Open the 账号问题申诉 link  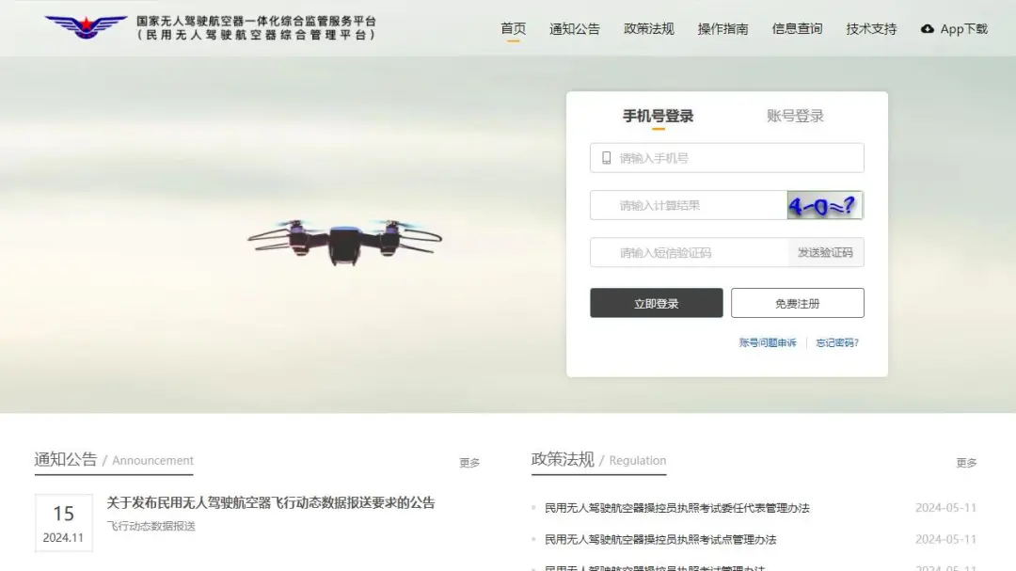[768, 342]
